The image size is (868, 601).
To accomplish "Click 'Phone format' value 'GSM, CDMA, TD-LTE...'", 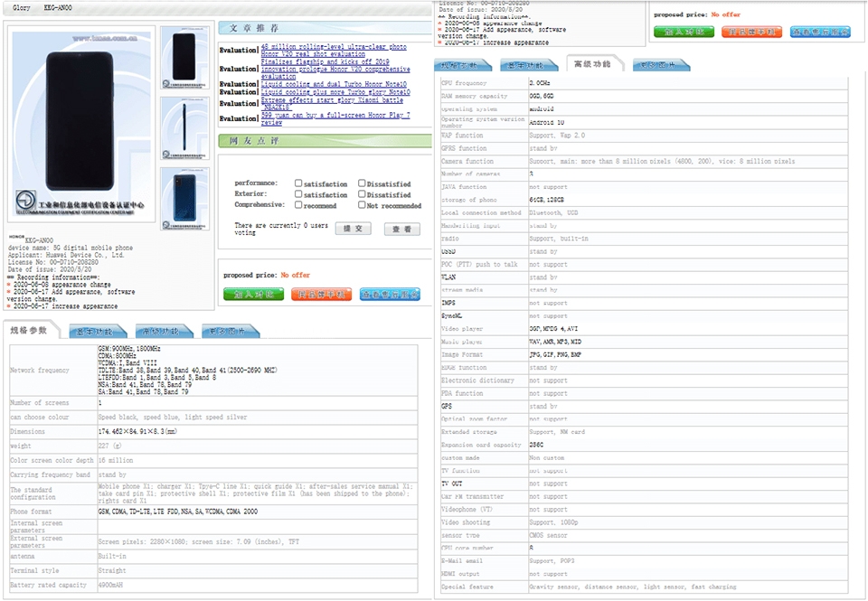I will [x=178, y=512].
